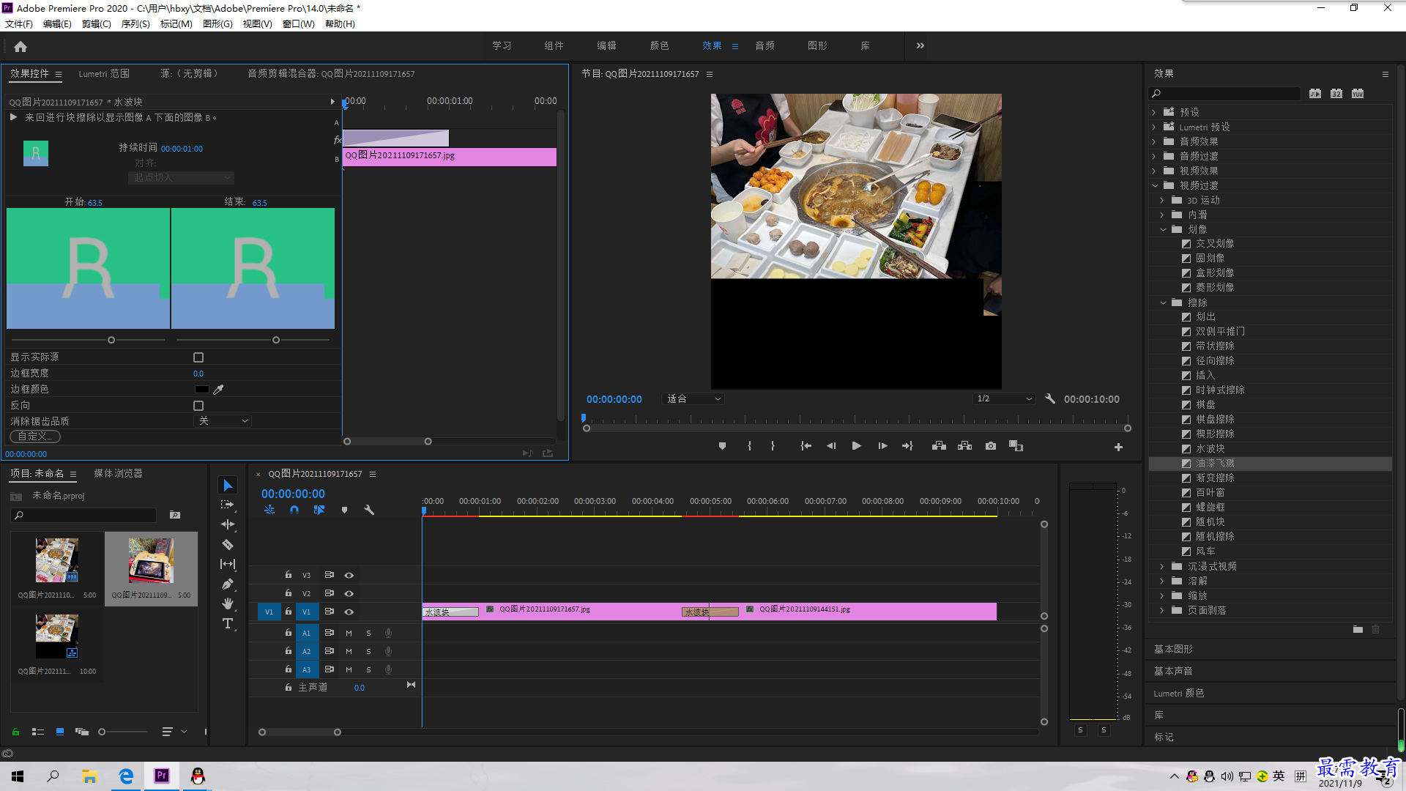
Task: Adjust the Start percentage slider
Action: (111, 340)
